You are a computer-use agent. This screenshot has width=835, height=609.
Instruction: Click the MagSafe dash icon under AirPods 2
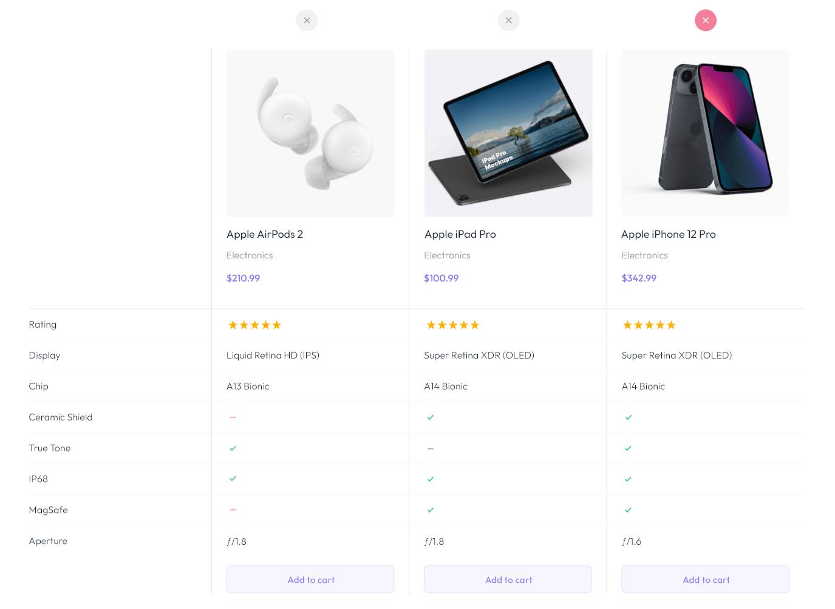click(233, 510)
